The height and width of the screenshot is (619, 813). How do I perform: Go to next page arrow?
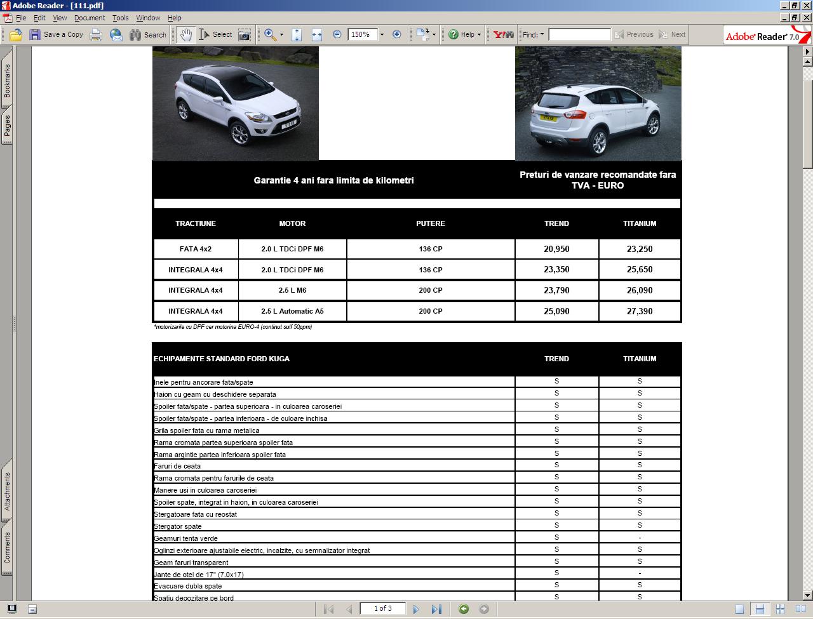(x=416, y=609)
